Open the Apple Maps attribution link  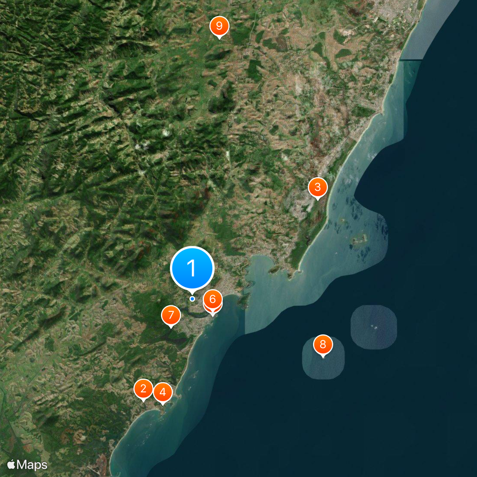[27, 463]
